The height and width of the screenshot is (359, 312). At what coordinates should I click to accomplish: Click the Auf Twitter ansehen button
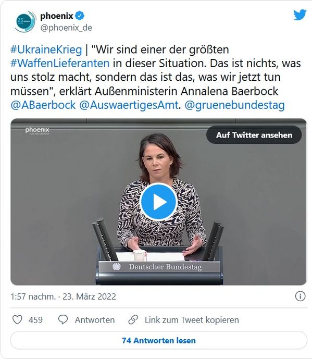click(254, 135)
